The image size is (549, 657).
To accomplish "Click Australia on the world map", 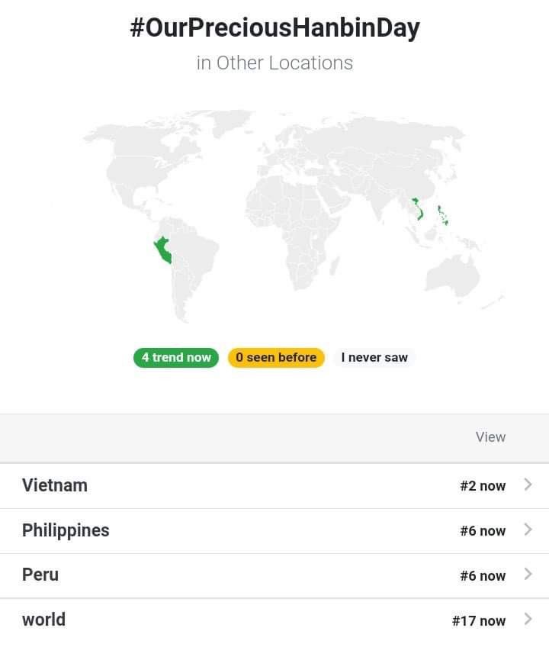I will [451, 277].
